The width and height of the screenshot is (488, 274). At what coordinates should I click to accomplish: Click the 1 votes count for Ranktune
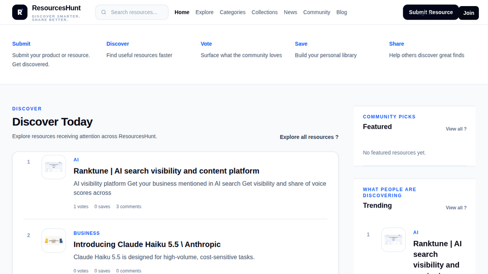81,207
